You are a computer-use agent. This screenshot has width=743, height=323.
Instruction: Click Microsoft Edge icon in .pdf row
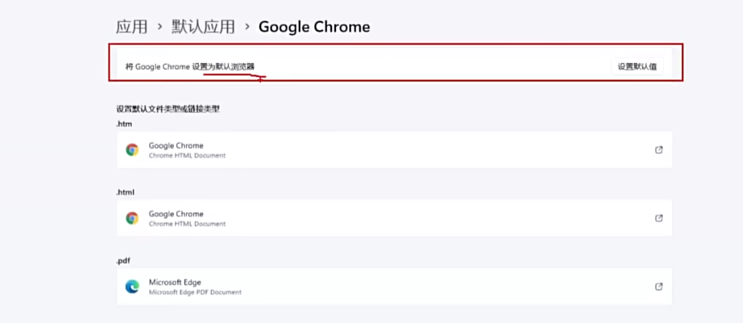coord(132,287)
